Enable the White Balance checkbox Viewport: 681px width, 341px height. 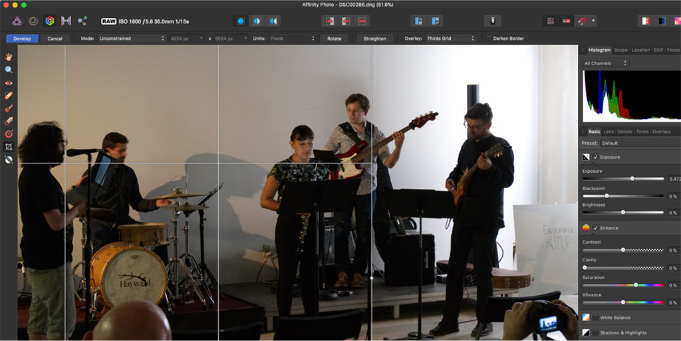(595, 318)
